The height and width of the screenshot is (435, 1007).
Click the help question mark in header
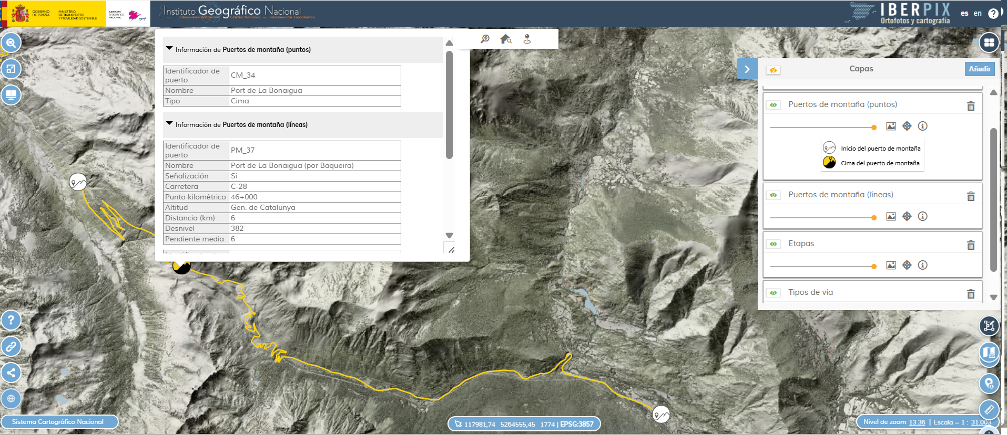tap(993, 14)
